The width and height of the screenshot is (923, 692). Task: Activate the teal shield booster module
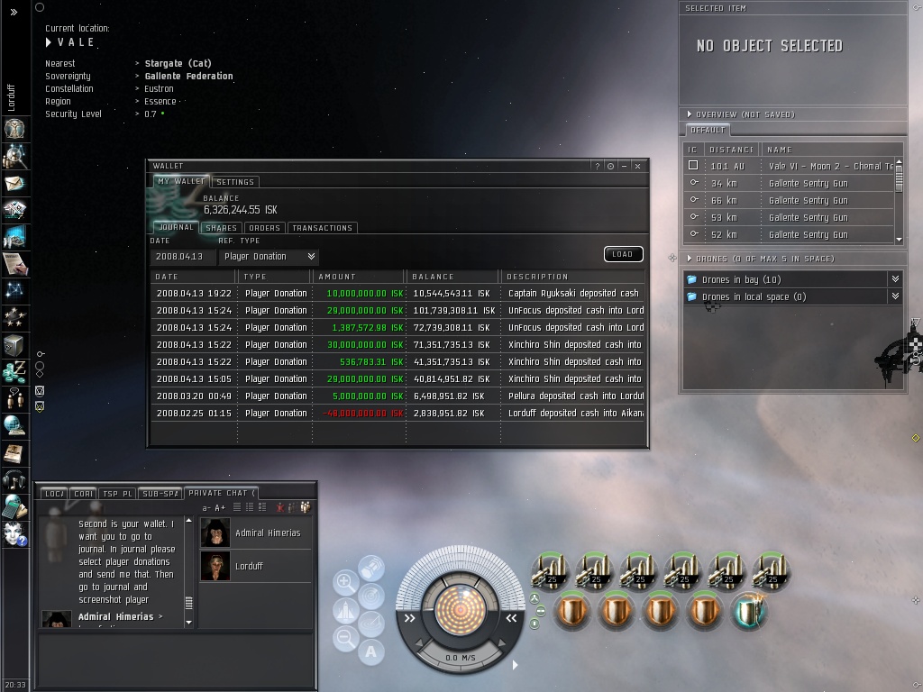click(x=748, y=611)
